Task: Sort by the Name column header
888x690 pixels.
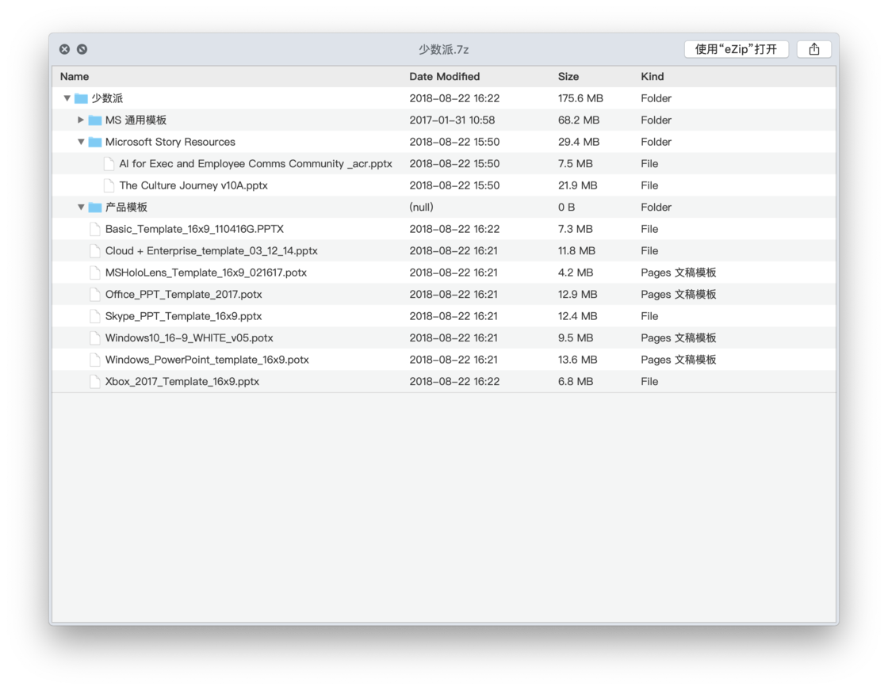Action: [x=75, y=76]
